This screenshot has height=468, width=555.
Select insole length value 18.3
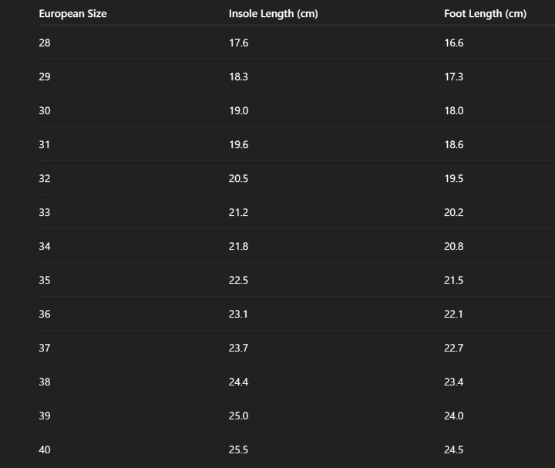point(238,77)
